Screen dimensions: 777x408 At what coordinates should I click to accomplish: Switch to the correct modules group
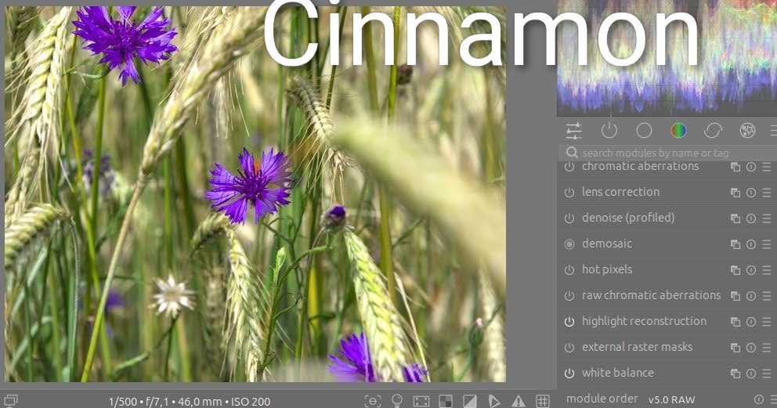click(x=713, y=131)
